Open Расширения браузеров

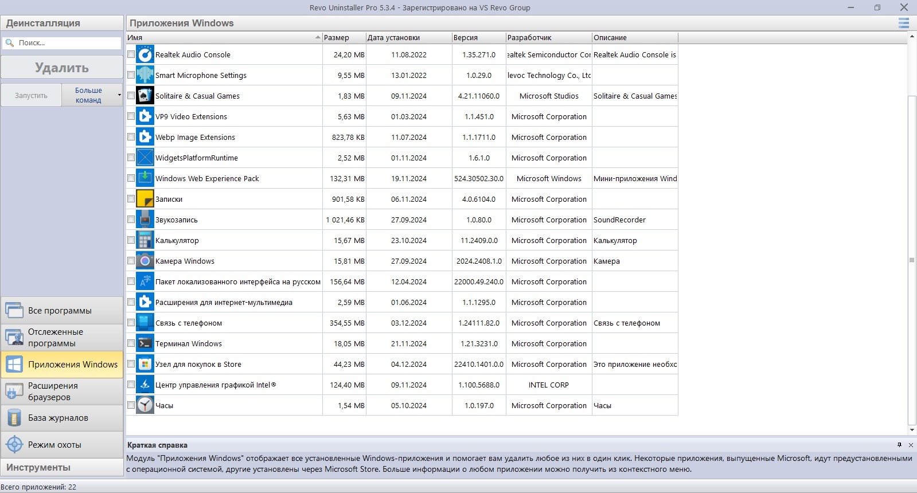[62, 392]
